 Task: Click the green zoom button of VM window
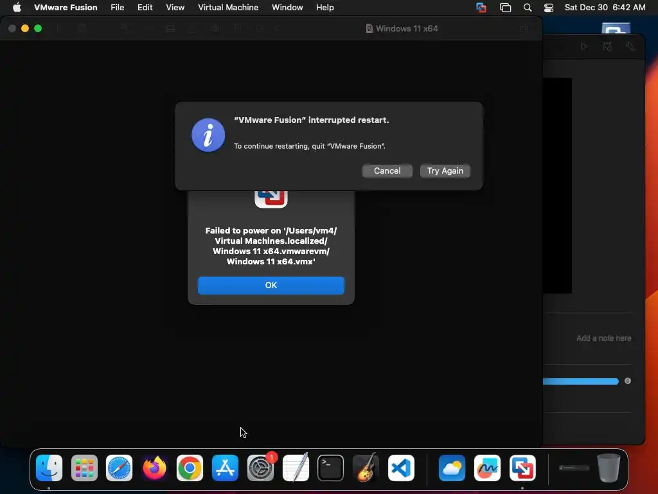tap(38, 28)
